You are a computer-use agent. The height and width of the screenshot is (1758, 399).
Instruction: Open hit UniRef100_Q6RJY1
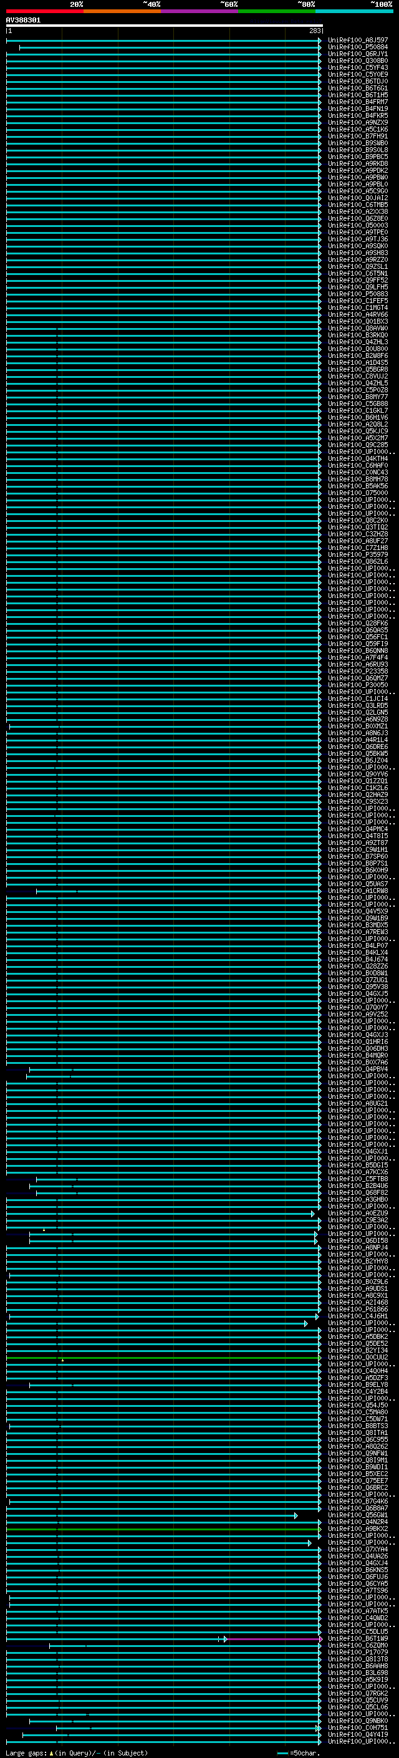(357, 54)
